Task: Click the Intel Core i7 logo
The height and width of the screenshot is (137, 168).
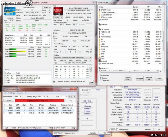Action: point(10,11)
